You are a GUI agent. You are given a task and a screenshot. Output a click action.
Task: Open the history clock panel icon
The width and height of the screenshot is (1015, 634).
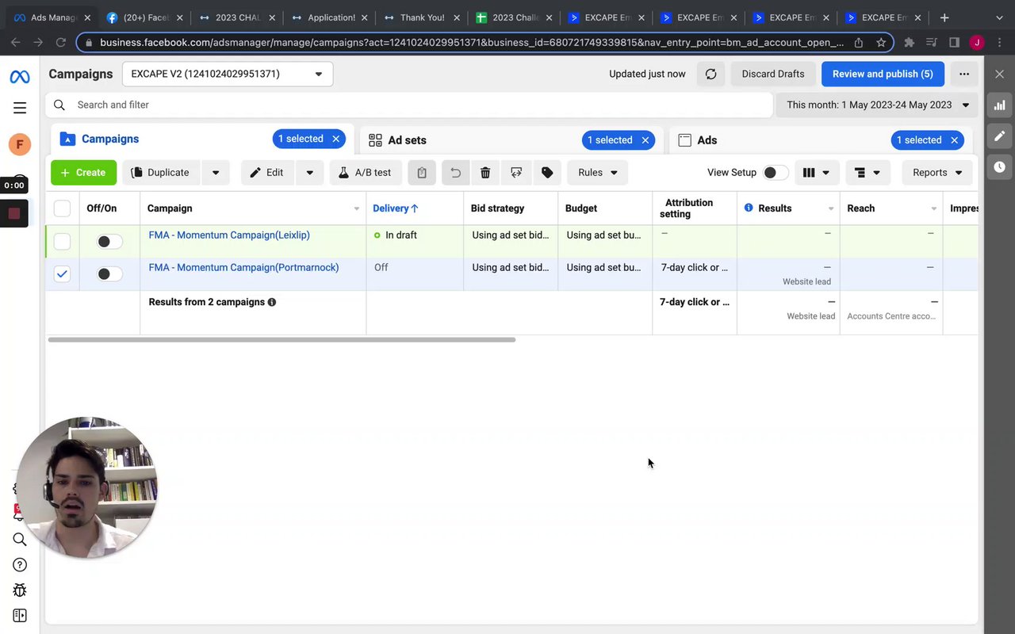(999, 167)
